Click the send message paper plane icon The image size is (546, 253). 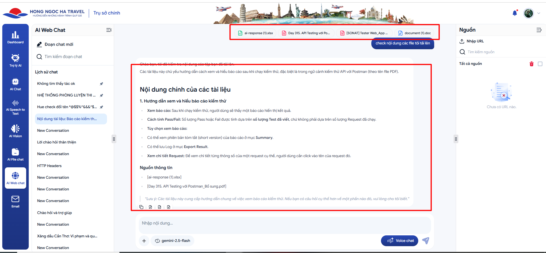pos(426,240)
